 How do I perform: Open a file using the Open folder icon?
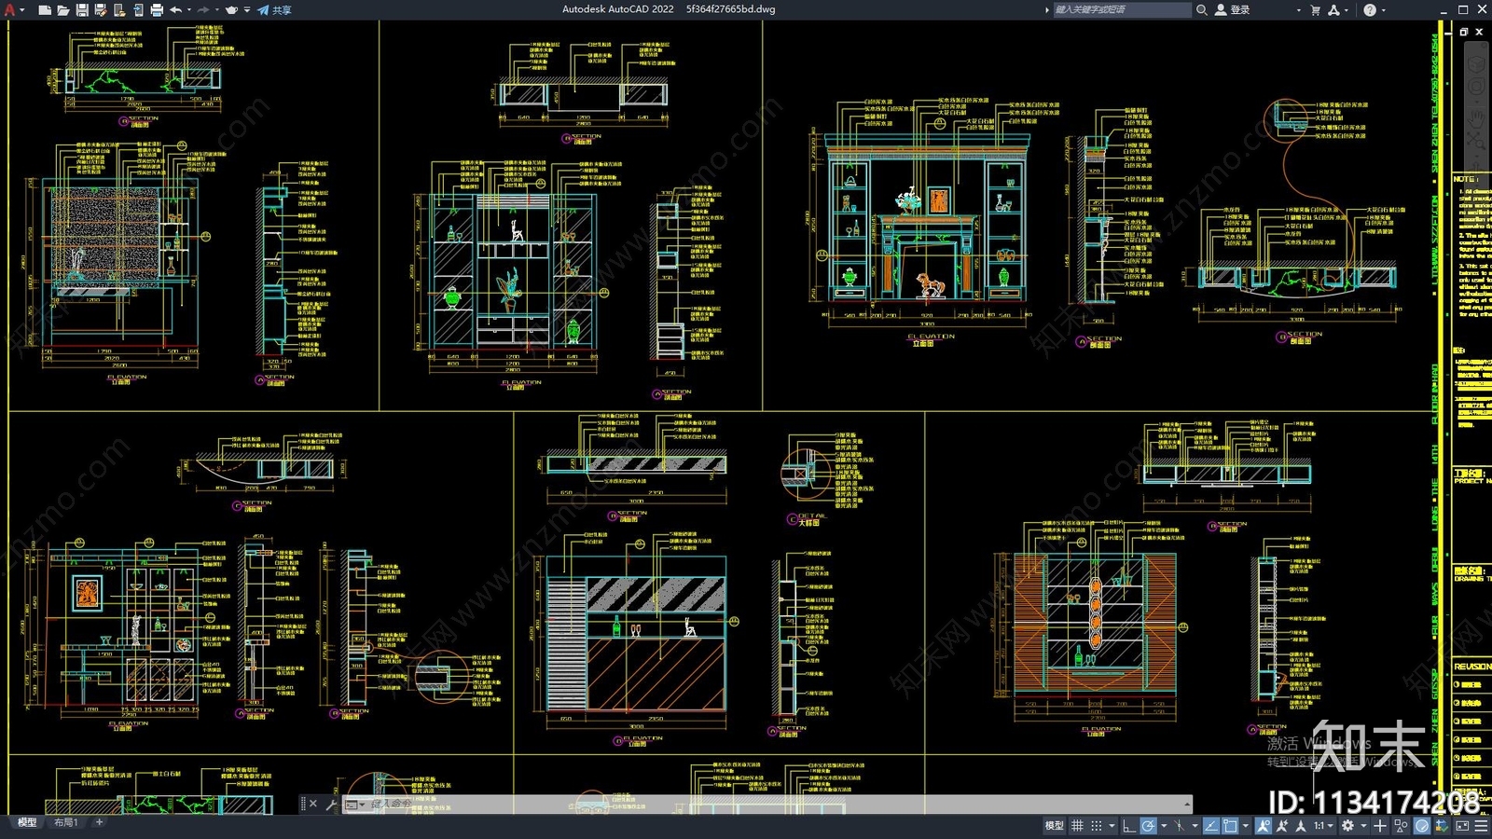tap(62, 10)
